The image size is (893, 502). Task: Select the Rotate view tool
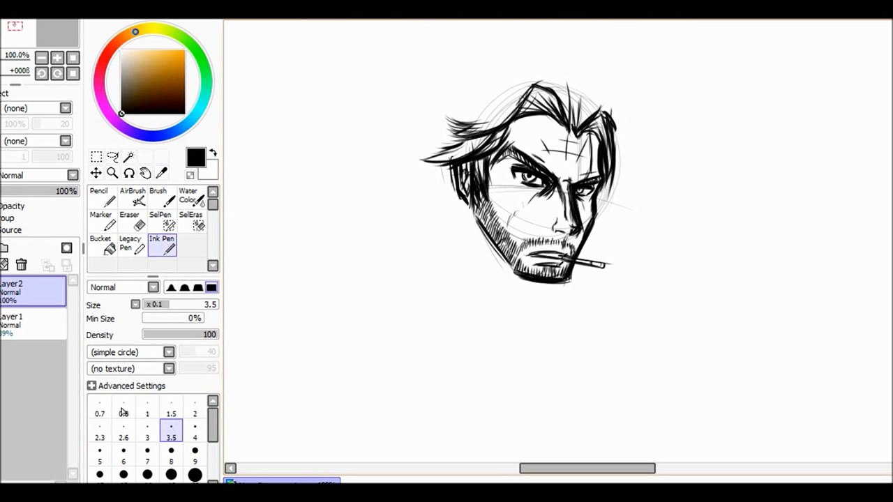click(129, 173)
